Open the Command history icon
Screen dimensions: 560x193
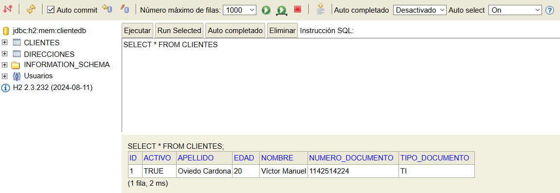click(x=320, y=9)
